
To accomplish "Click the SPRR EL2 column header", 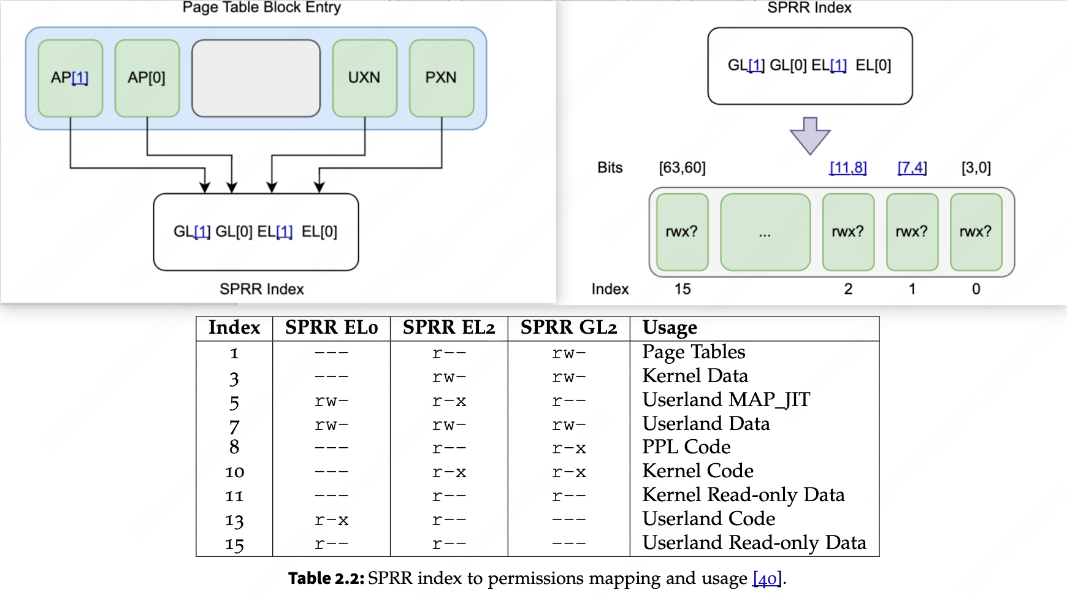I will (449, 328).
